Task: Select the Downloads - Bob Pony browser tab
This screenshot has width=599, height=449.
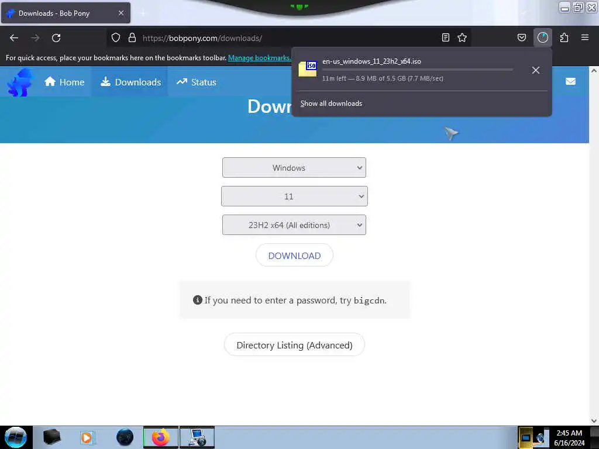Action: coord(66,13)
